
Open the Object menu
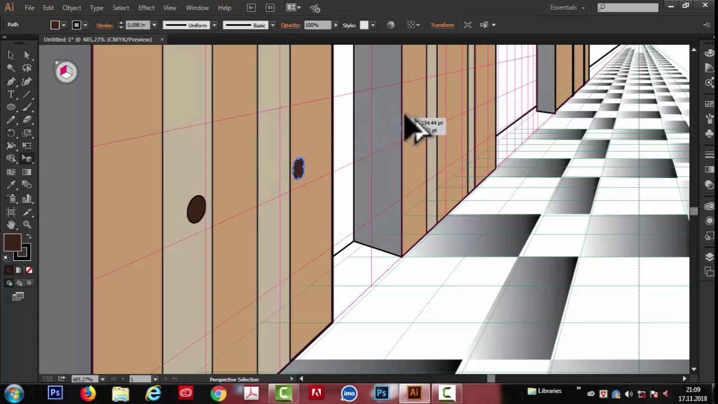pyautogui.click(x=72, y=8)
